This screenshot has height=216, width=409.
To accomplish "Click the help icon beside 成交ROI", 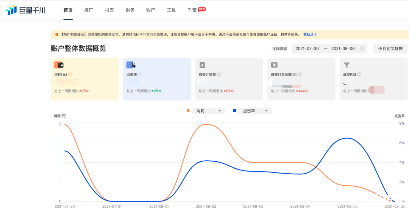I will (359, 75).
